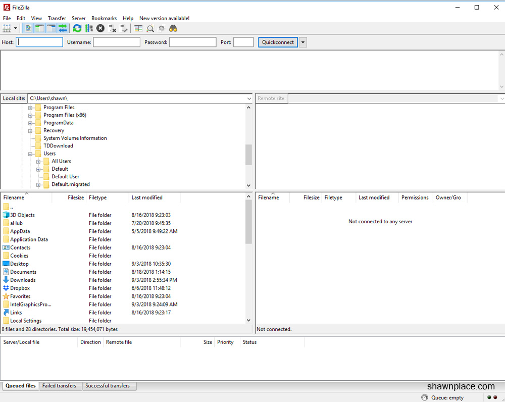Screen dimensions: 505x402
Task: Sort local files by Last modified column
Action: [x=155, y=197]
